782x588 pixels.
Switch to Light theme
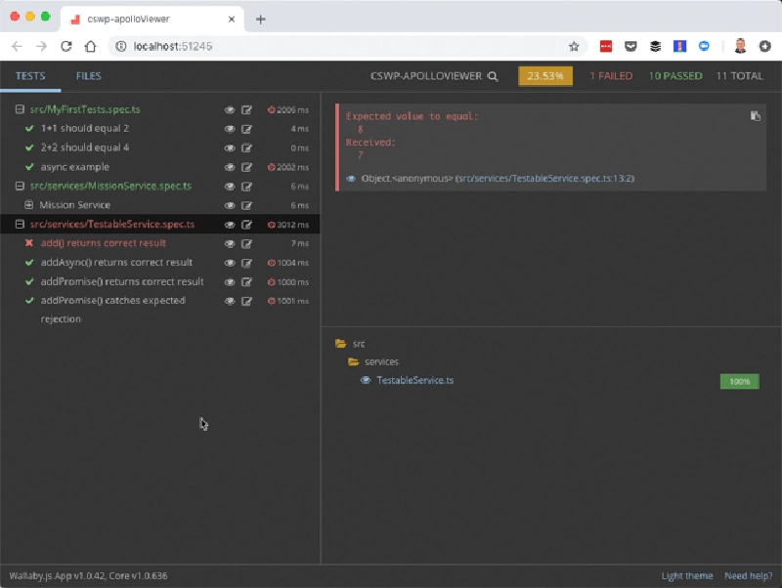coord(686,575)
